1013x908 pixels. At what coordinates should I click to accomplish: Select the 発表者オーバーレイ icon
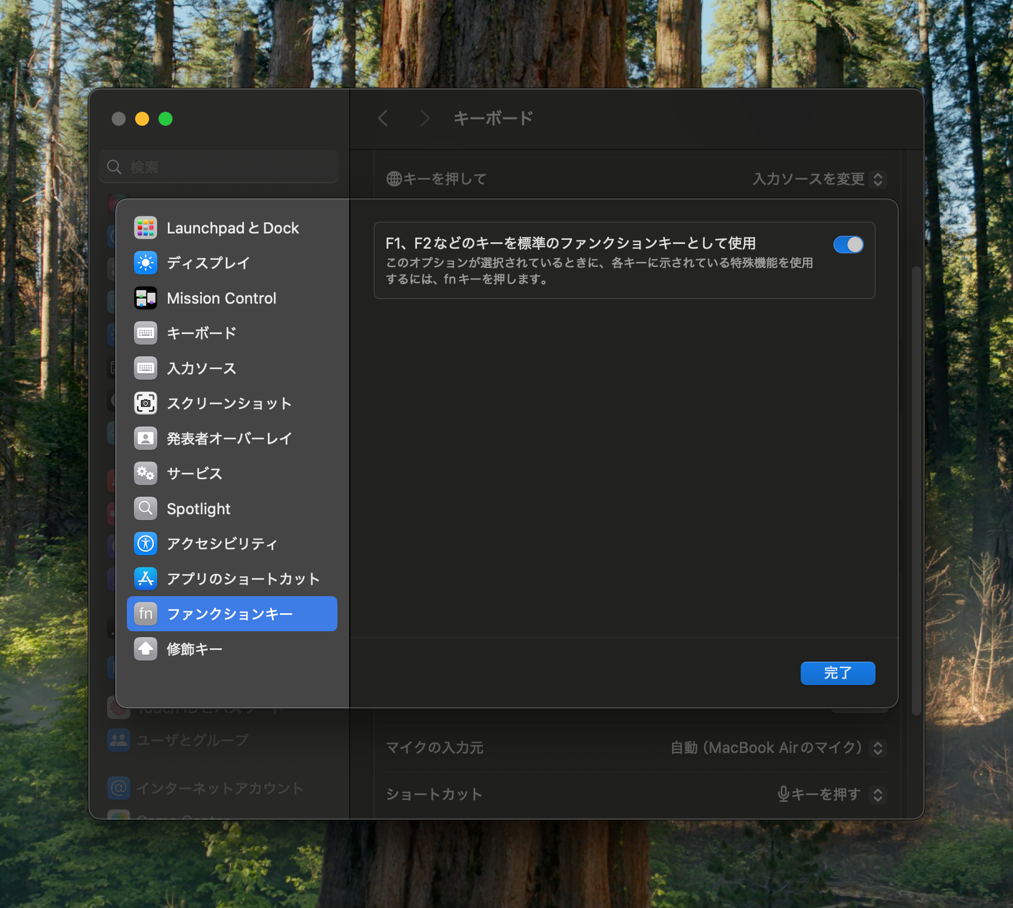[146, 438]
